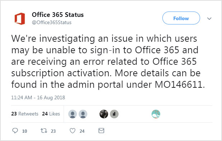The width and height of the screenshot is (222, 141).
Task: Open the second default gray liker avatar
Action: click(x=83, y=114)
